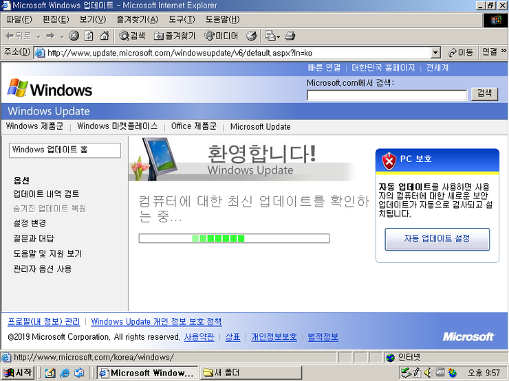Click the Windows Update shield tray icon
This screenshot has width=509, height=381.
(452, 373)
